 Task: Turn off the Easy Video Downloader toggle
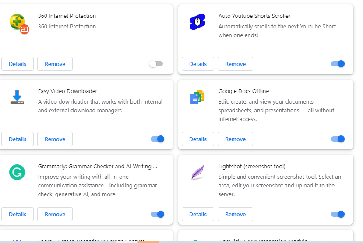(158, 139)
